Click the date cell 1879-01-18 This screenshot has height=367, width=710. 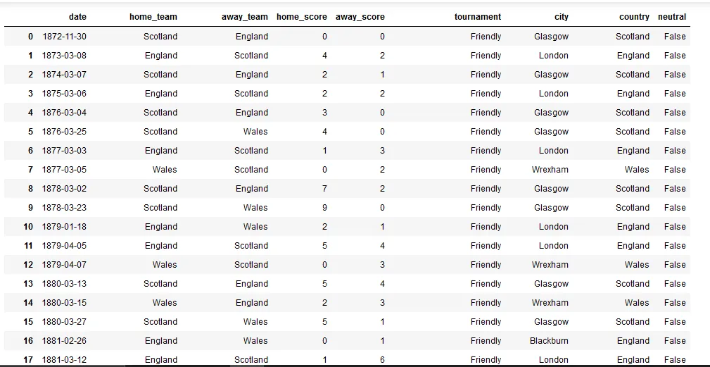pos(65,227)
